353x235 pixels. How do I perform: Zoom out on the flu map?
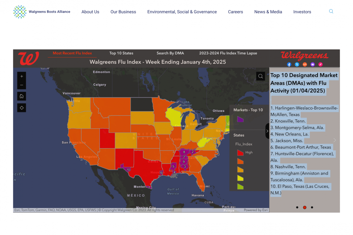coord(21,85)
